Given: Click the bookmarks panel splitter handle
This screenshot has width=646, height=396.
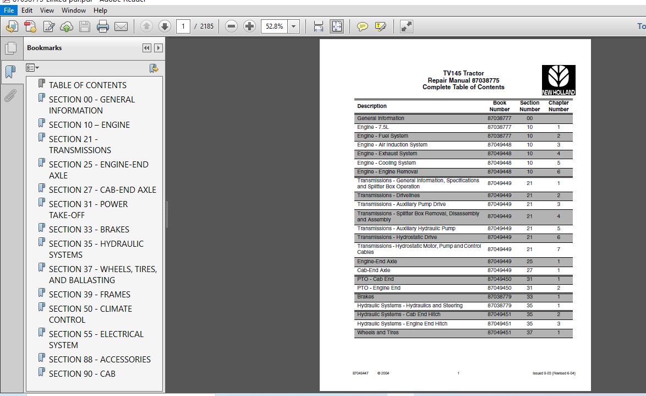Looking at the screenshot, I should [x=167, y=214].
